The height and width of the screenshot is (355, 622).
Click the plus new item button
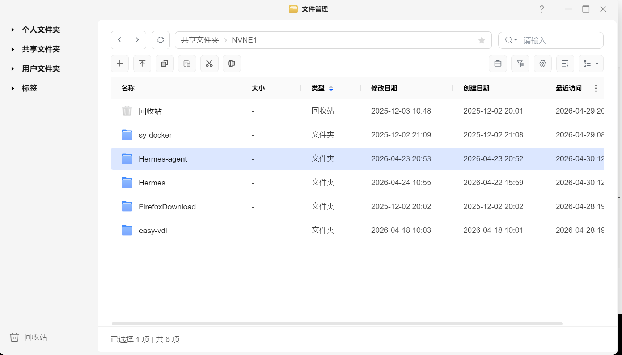(x=120, y=64)
